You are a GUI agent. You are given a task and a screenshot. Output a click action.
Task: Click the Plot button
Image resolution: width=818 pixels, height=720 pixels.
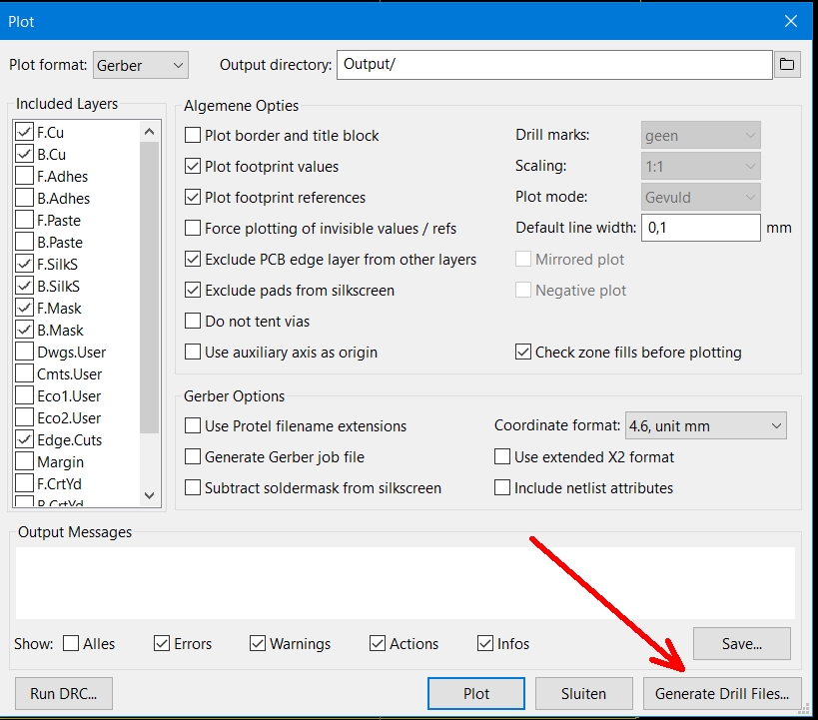[476, 693]
